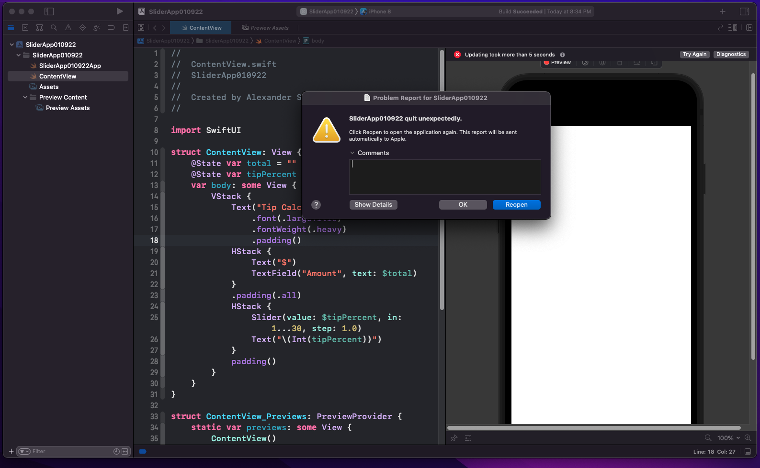The width and height of the screenshot is (760, 468).
Task: Open the Find navigator magnifier icon
Action: pyautogui.click(x=54, y=28)
